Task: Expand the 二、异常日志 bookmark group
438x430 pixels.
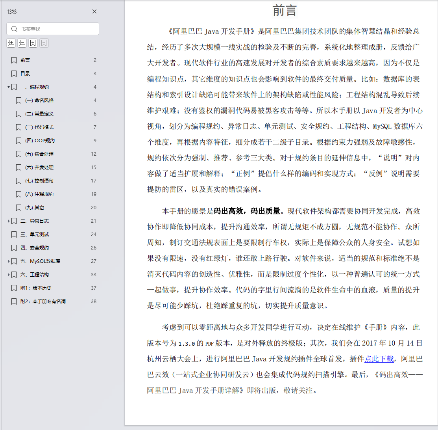Action: coord(9,221)
